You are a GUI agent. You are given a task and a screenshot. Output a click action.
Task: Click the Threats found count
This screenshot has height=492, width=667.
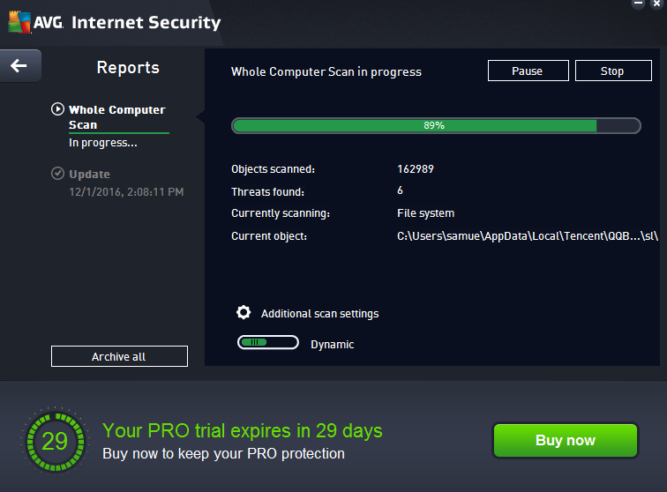point(401,190)
